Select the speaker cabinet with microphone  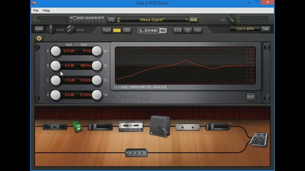pyautogui.click(x=160, y=126)
